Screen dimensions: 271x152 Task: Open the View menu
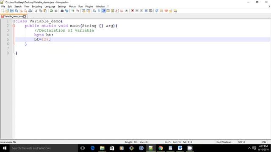pyautogui.click(x=27, y=6)
